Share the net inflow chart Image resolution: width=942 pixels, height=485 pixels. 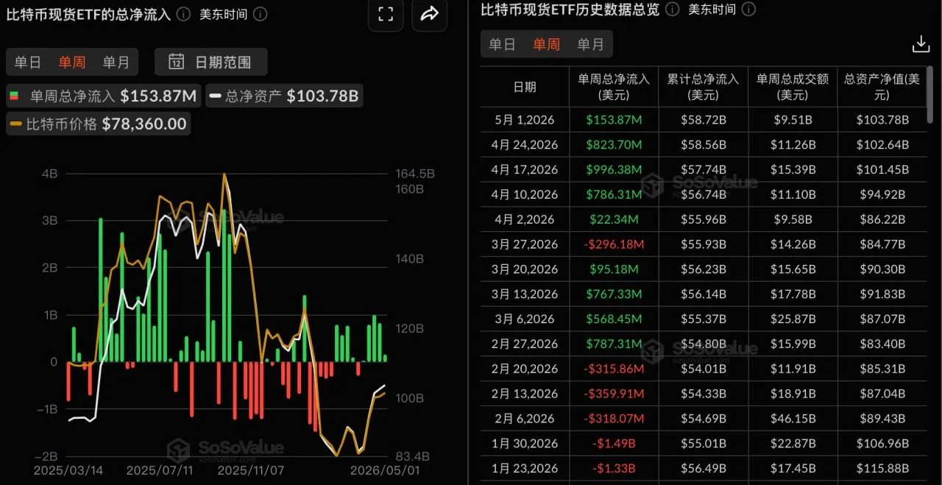[x=430, y=14]
